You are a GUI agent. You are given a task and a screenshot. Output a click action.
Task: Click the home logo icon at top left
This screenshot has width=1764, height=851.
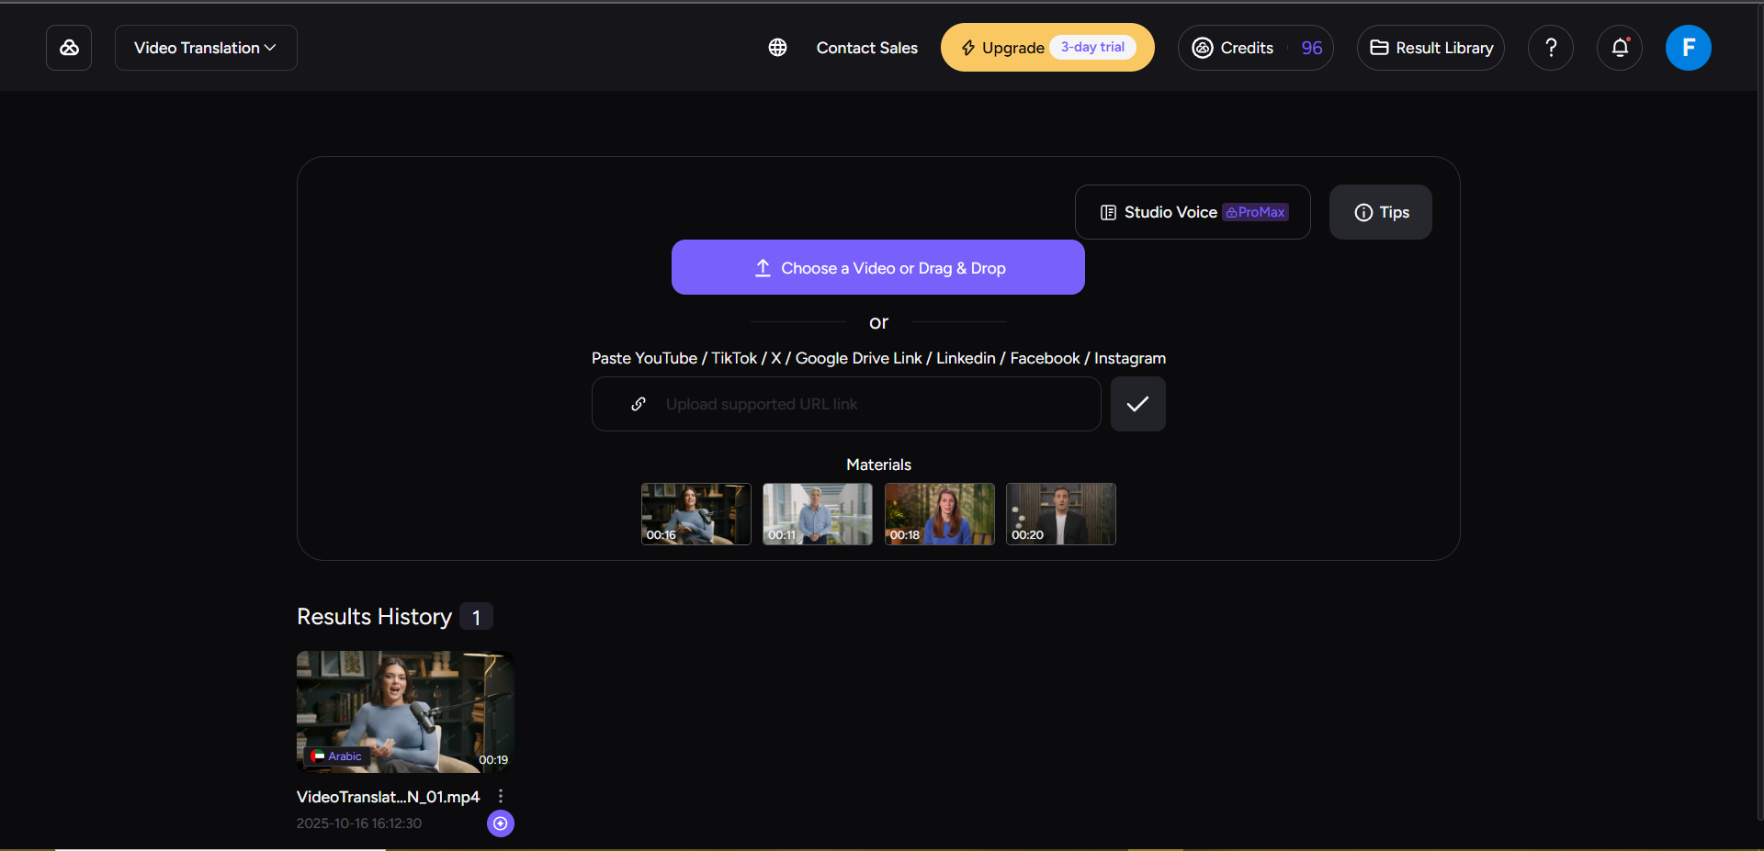(x=68, y=47)
